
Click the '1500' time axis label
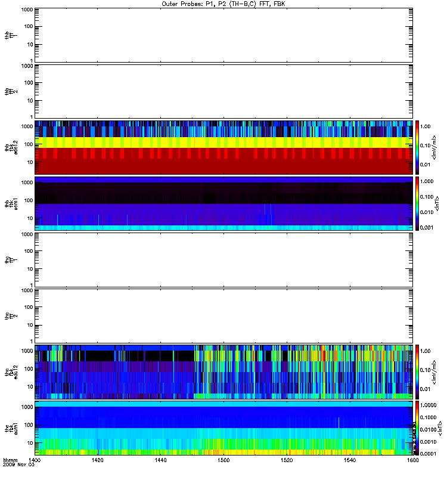224,460
